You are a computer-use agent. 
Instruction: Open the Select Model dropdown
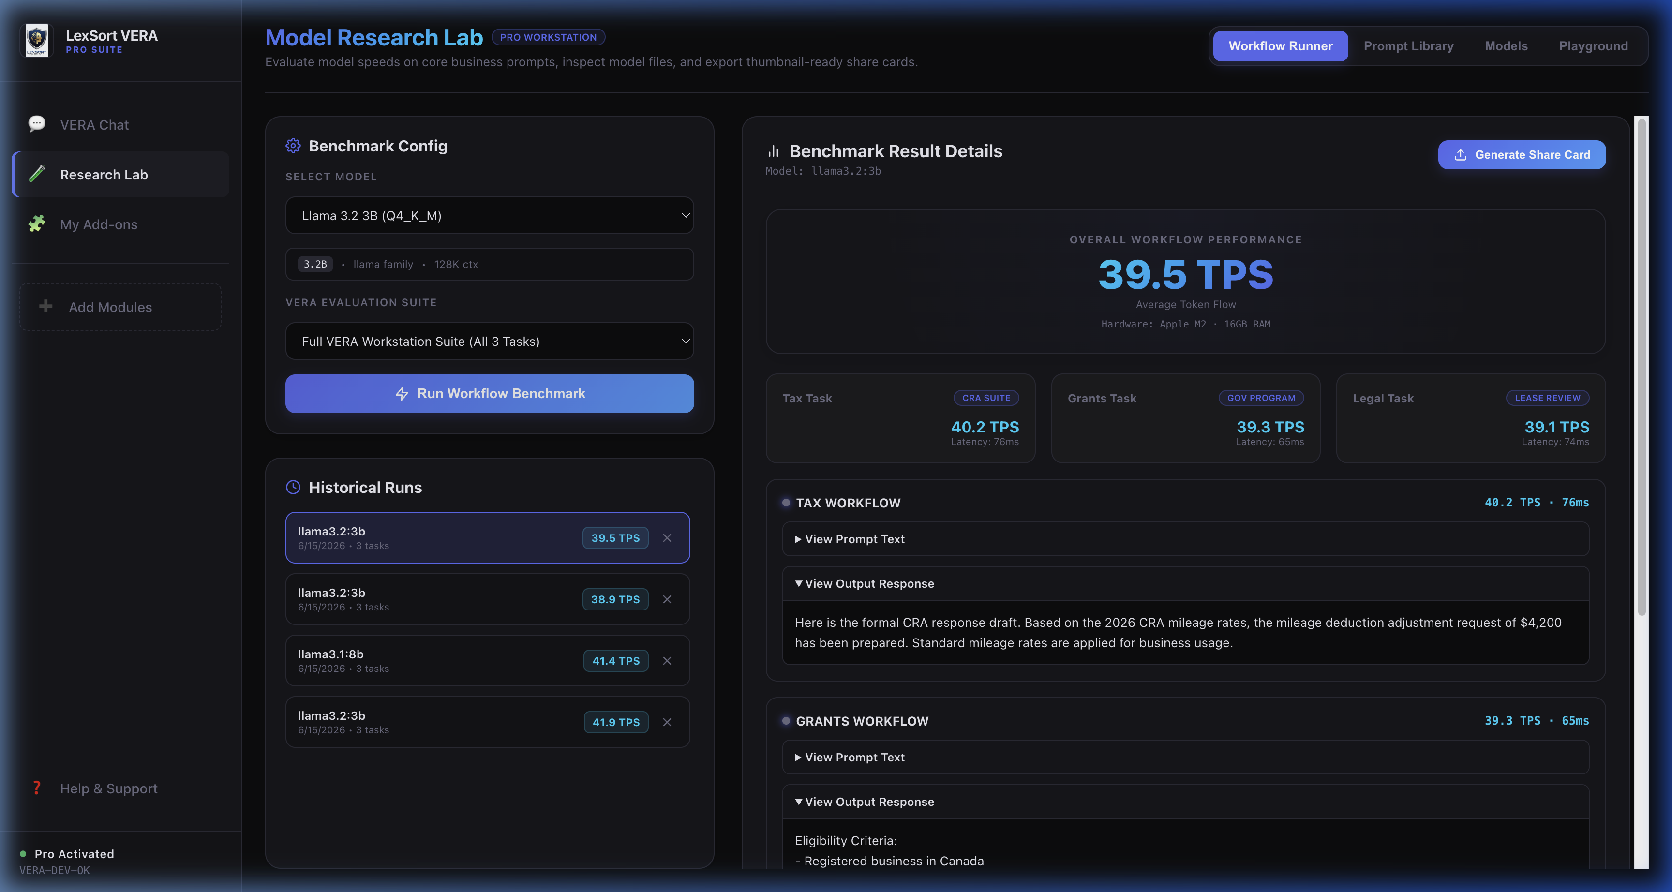[490, 216]
